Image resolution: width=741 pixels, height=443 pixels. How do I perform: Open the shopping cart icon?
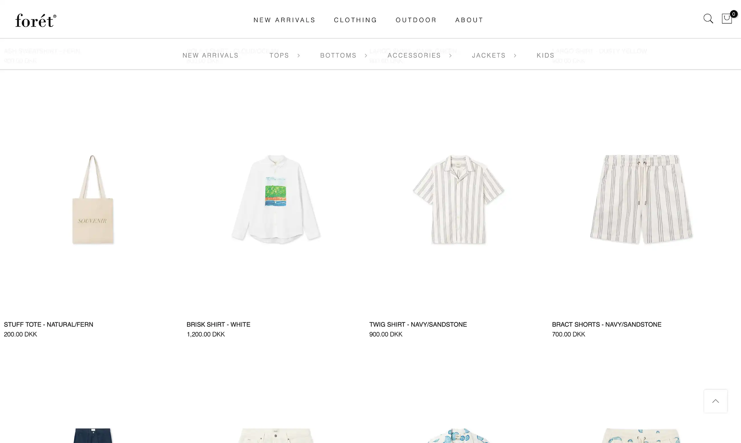click(727, 19)
